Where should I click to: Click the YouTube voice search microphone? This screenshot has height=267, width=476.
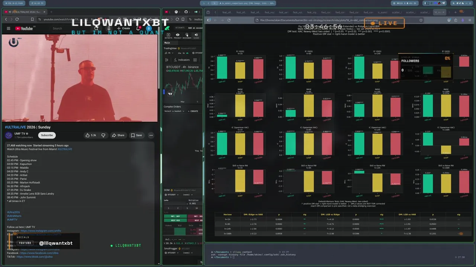[x=109, y=28]
